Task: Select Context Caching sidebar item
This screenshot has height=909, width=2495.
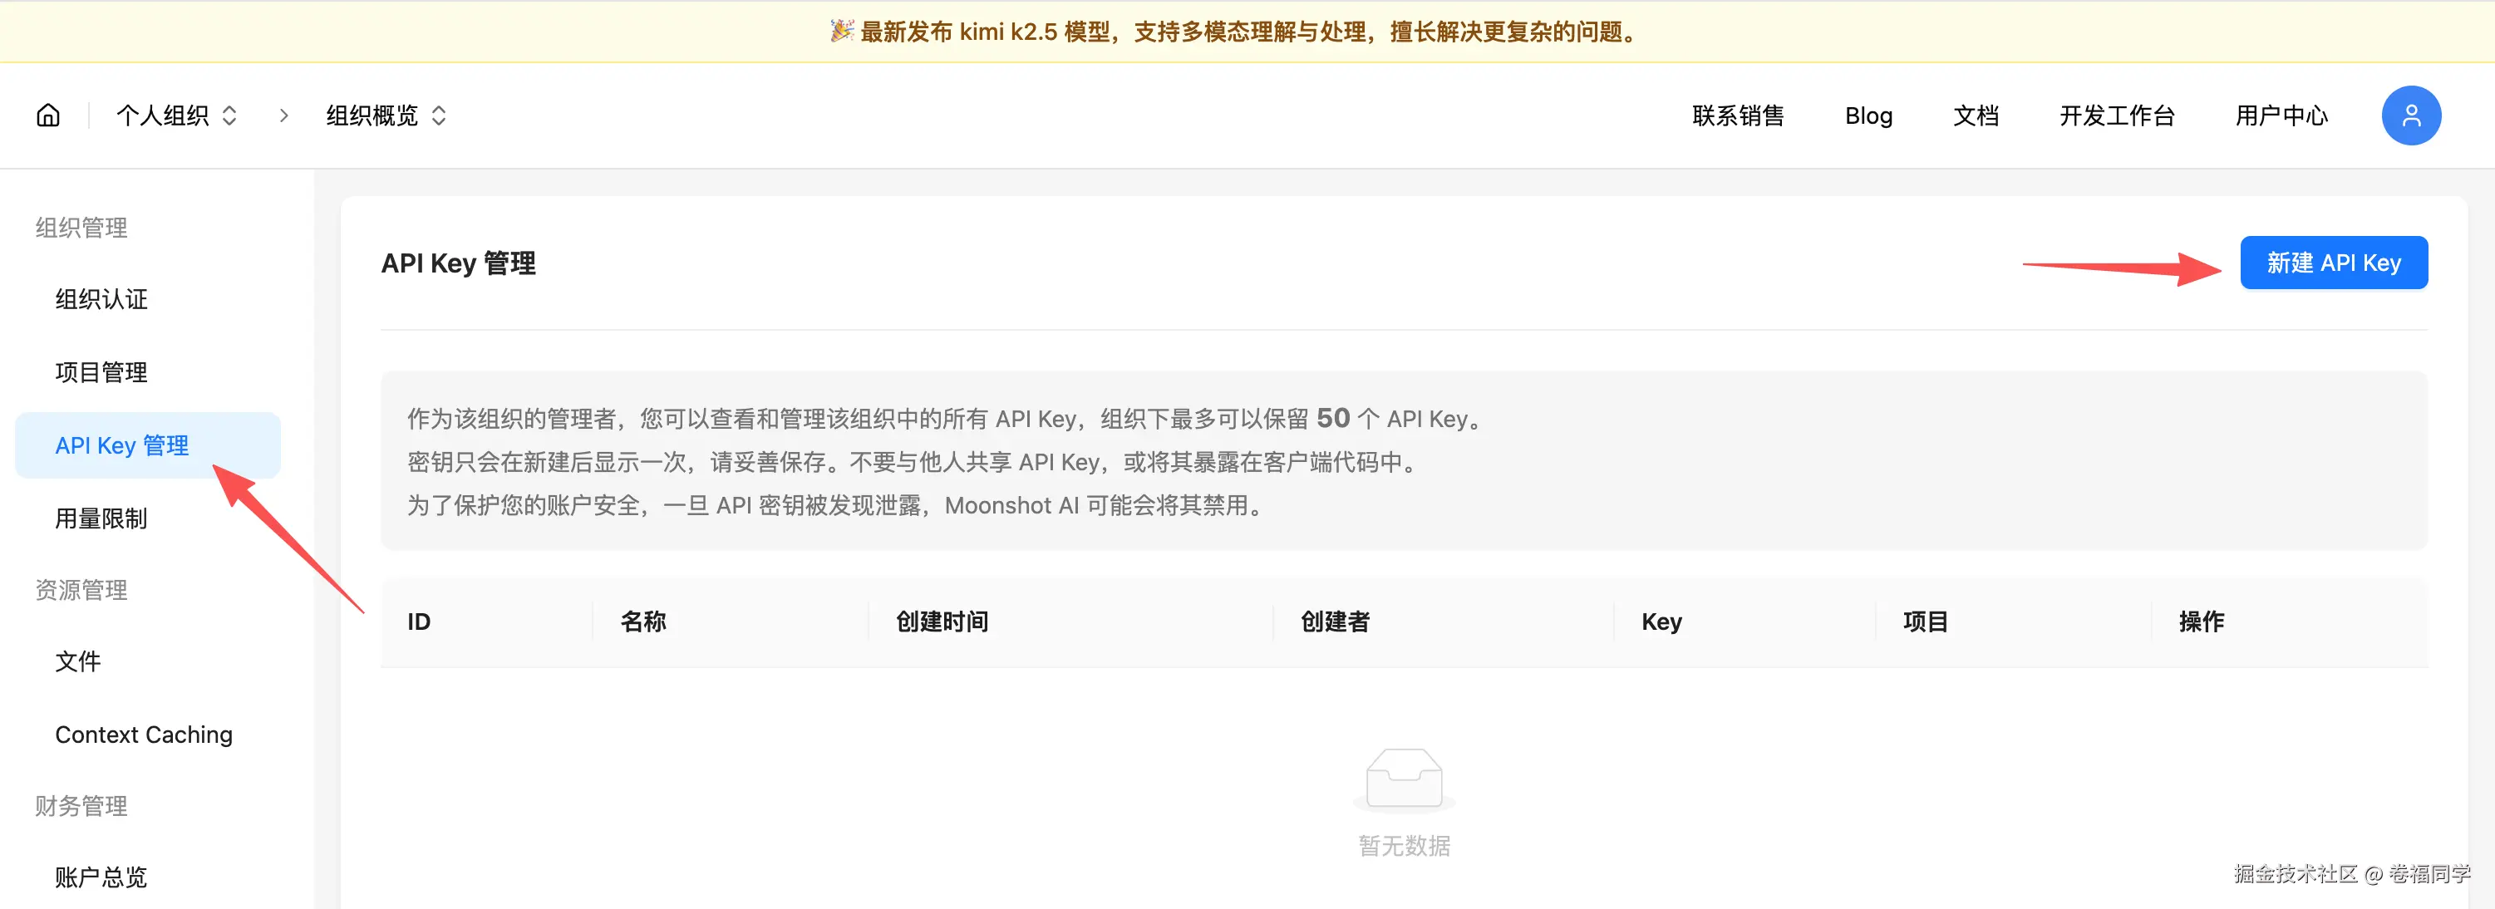Action: tap(145, 735)
